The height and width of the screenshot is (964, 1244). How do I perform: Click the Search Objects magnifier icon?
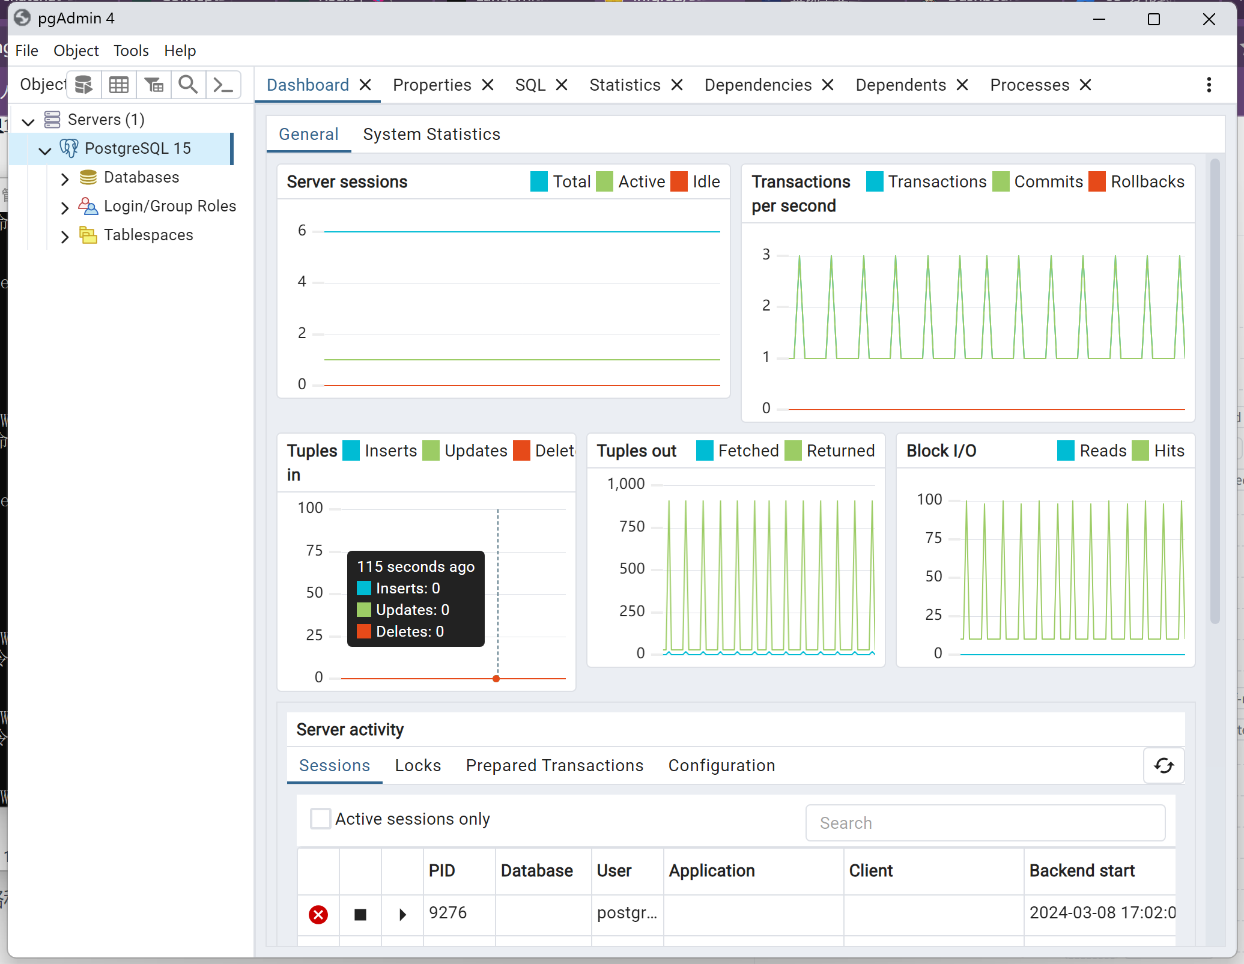click(189, 85)
